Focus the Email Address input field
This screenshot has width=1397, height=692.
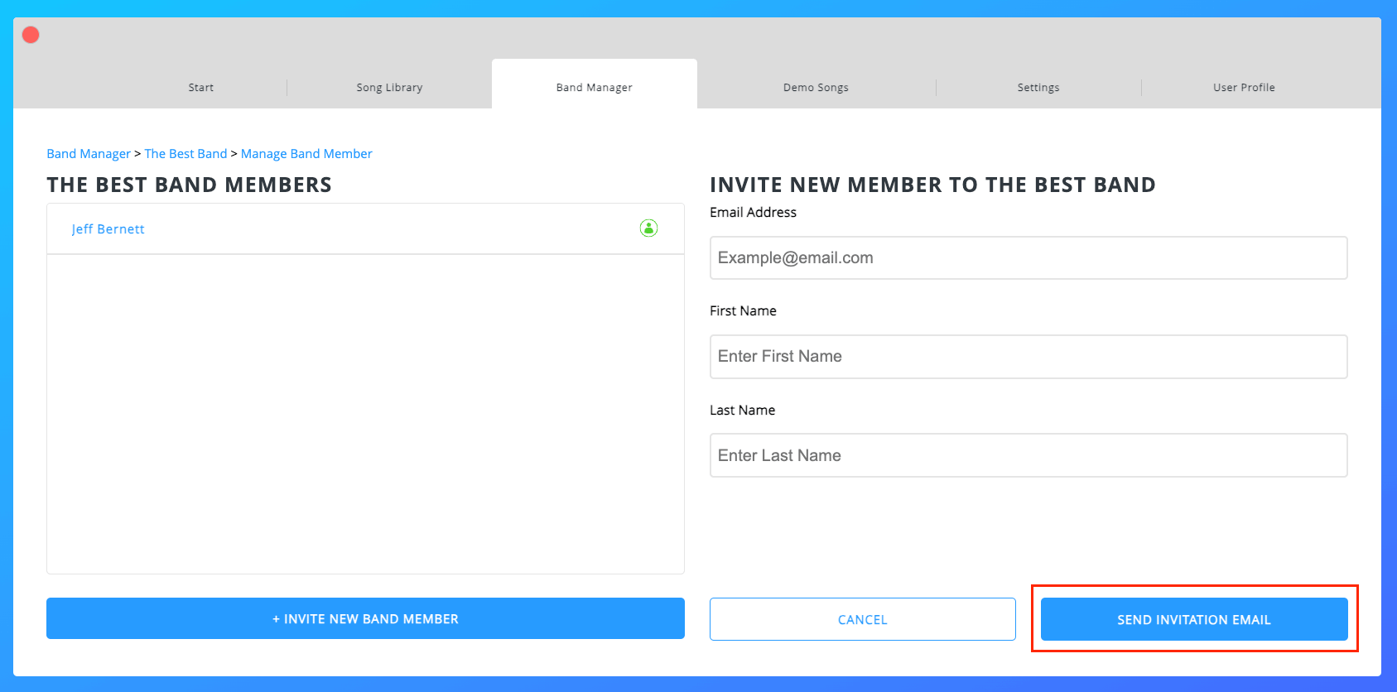(1028, 258)
